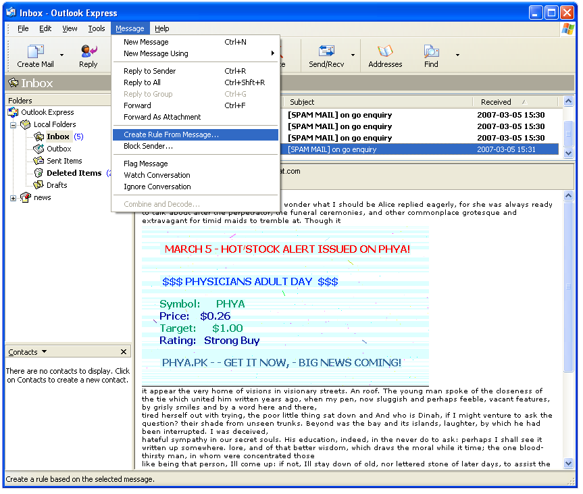Expand the news tree node

pos(13,198)
